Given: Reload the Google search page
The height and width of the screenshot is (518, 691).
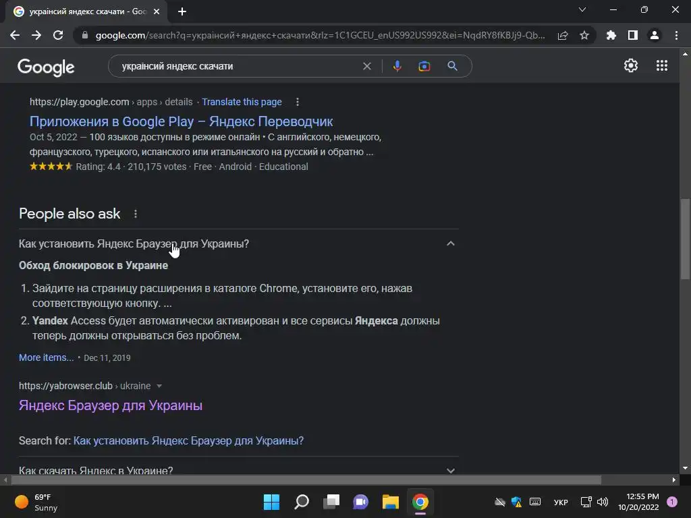Looking at the screenshot, I should point(58,35).
